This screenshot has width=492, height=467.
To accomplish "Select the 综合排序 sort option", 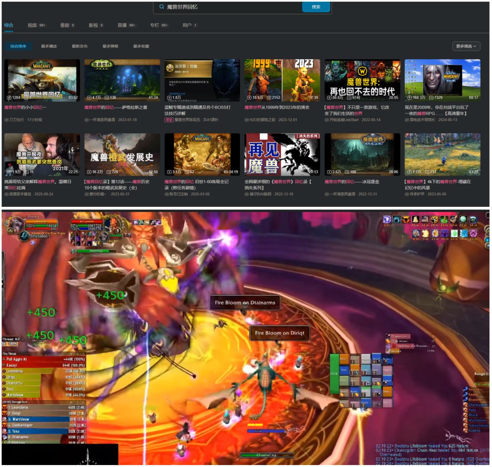I will (x=18, y=46).
